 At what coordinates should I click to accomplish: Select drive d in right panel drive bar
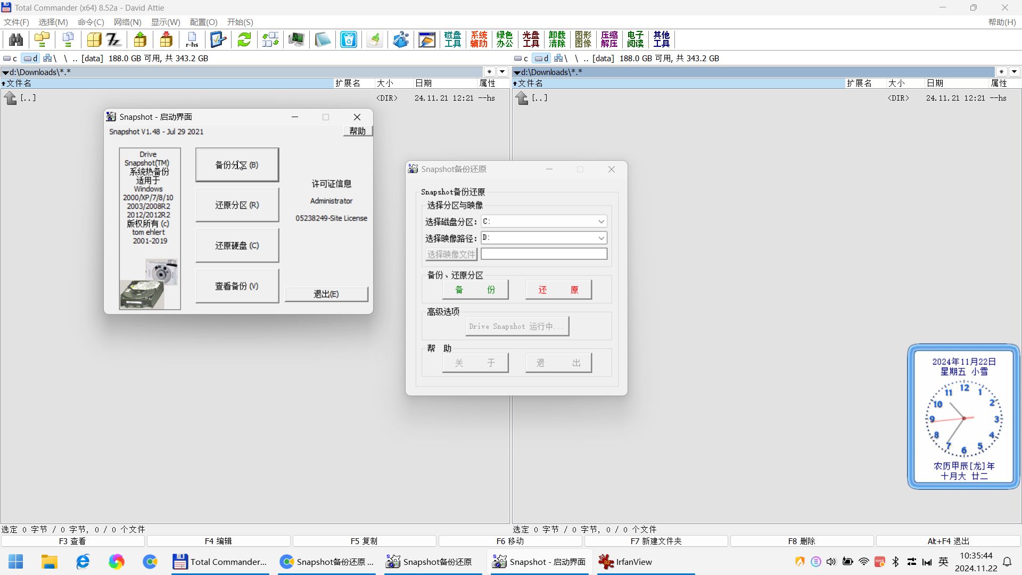(x=542, y=58)
